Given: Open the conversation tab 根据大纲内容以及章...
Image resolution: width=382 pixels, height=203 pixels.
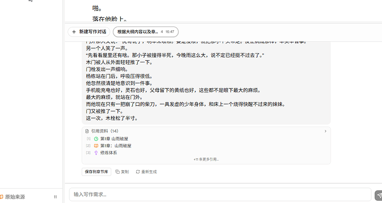Looking at the screenshot, I should click(x=146, y=32).
